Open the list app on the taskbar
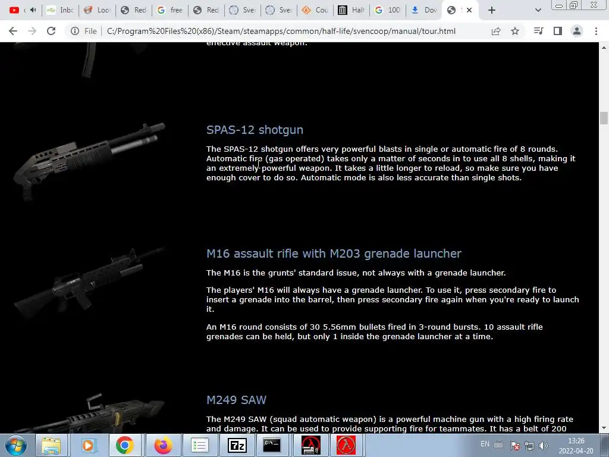Screen dimensions: 609x457 (x=200, y=445)
